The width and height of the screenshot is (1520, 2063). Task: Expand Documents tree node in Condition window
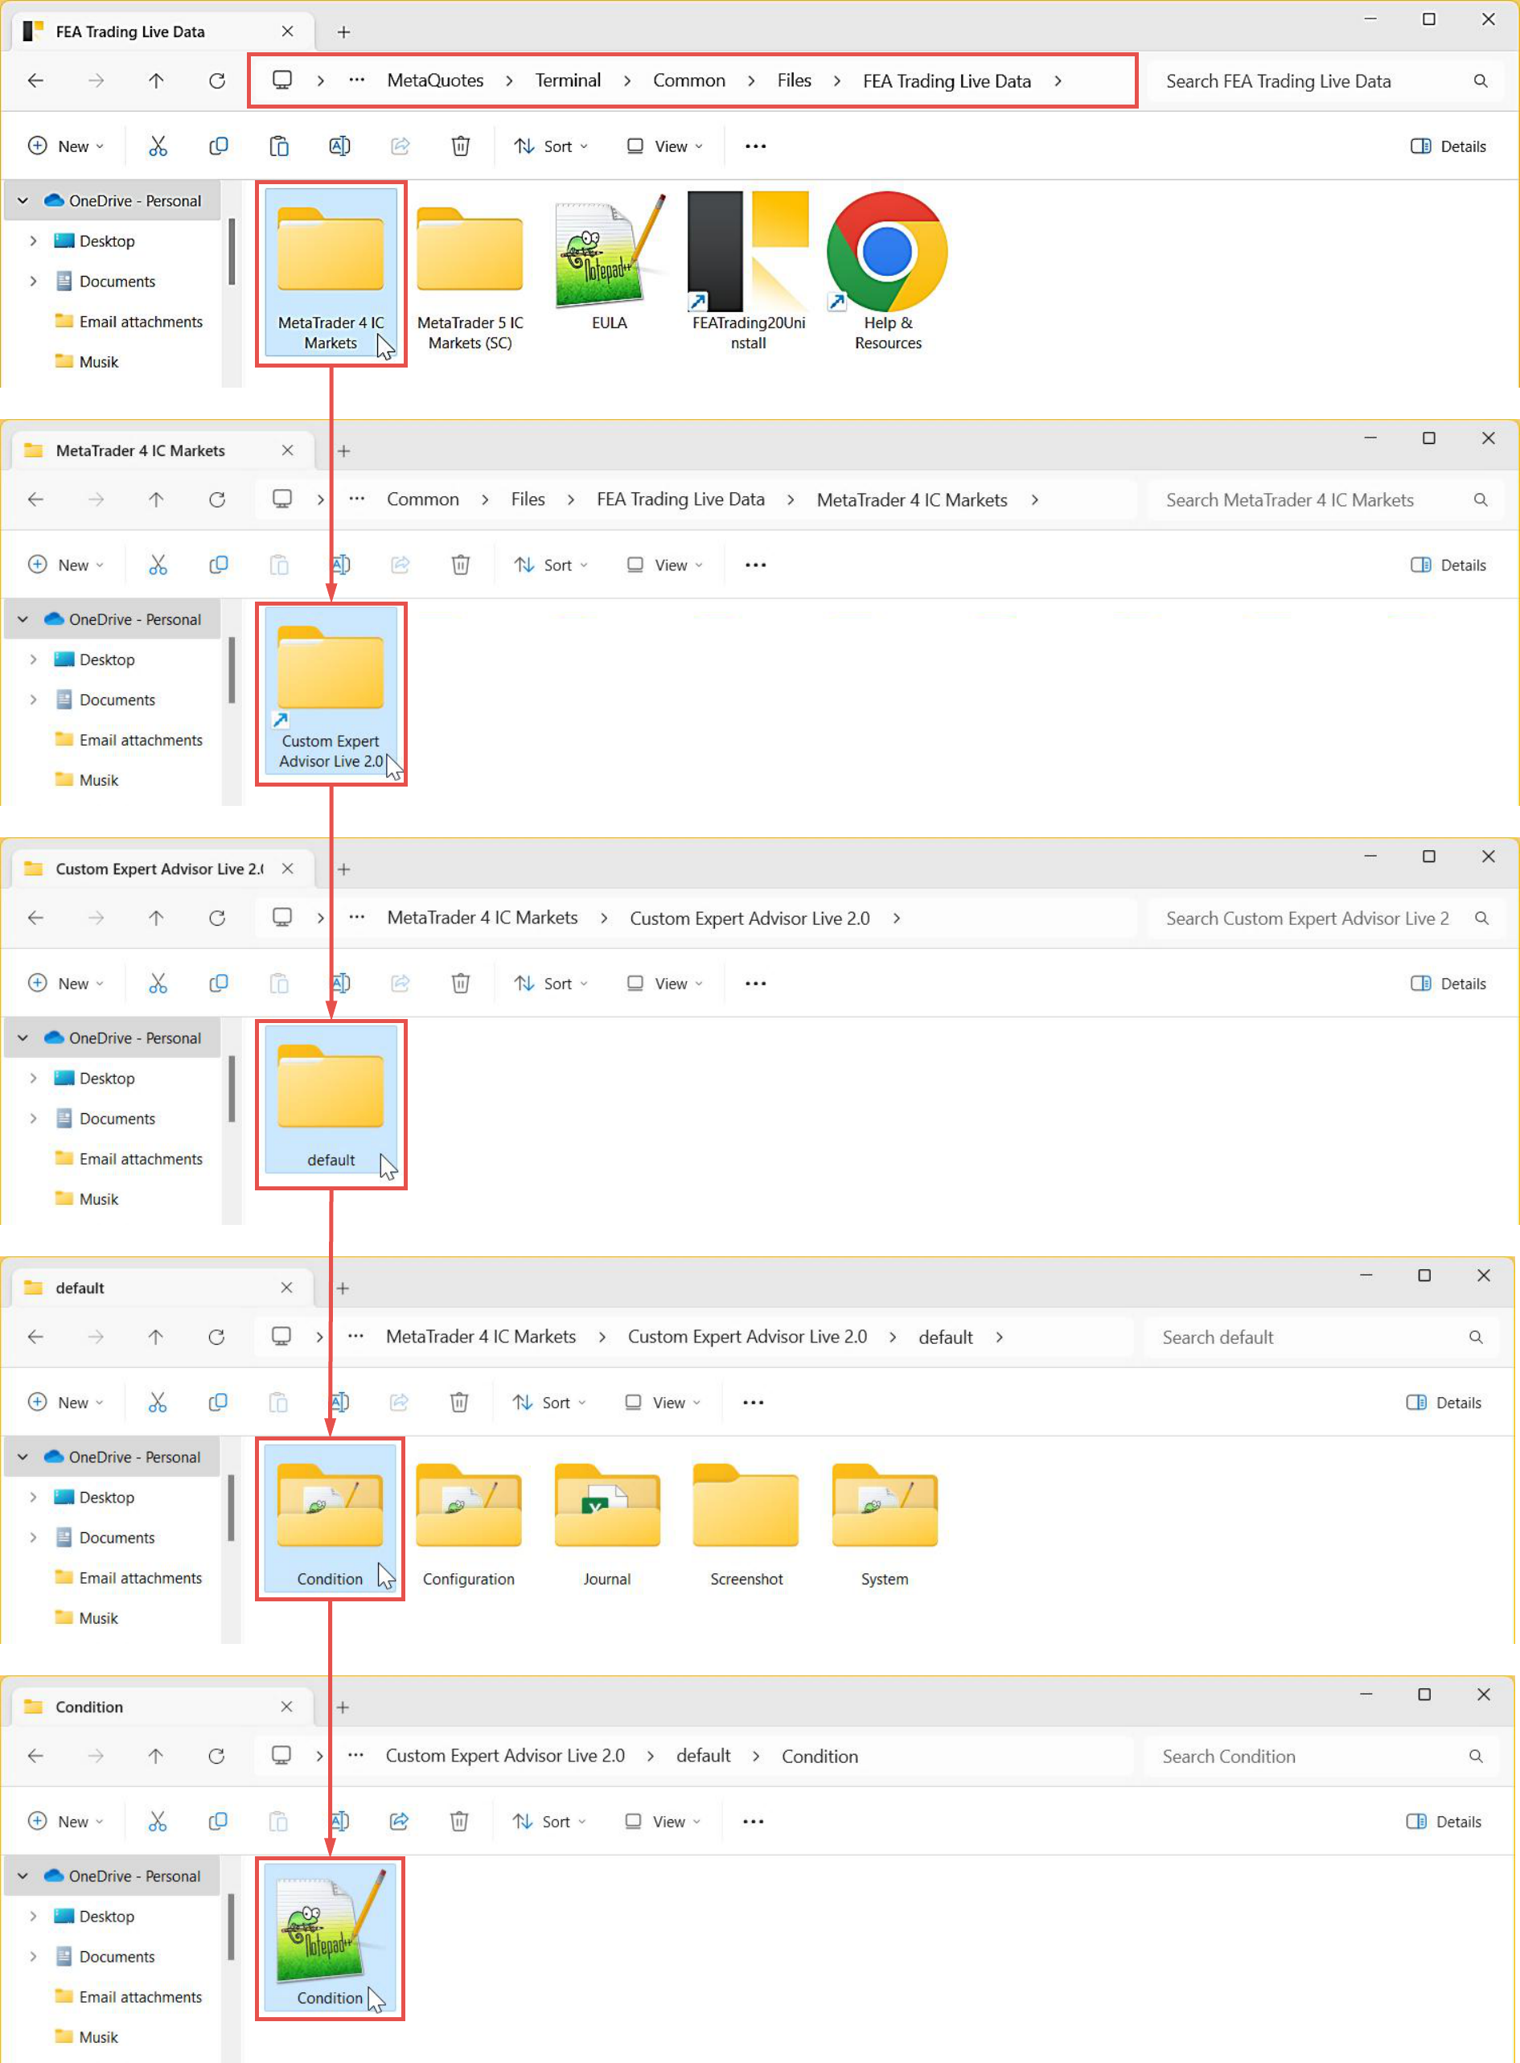[33, 1956]
